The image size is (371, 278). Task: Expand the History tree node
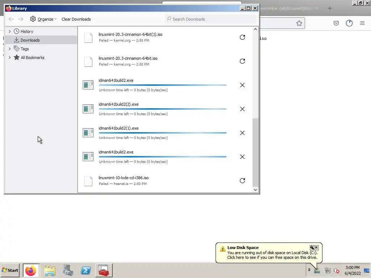pyautogui.click(x=9, y=31)
